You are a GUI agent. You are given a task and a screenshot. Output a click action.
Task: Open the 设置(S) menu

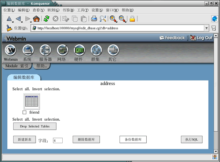click(x=97, y=10)
